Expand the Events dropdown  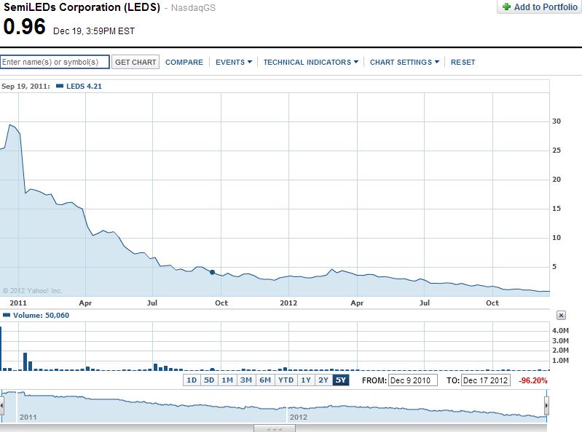click(234, 63)
